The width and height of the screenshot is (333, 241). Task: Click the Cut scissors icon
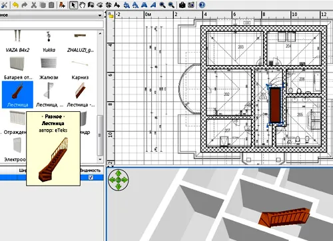point(34,5)
